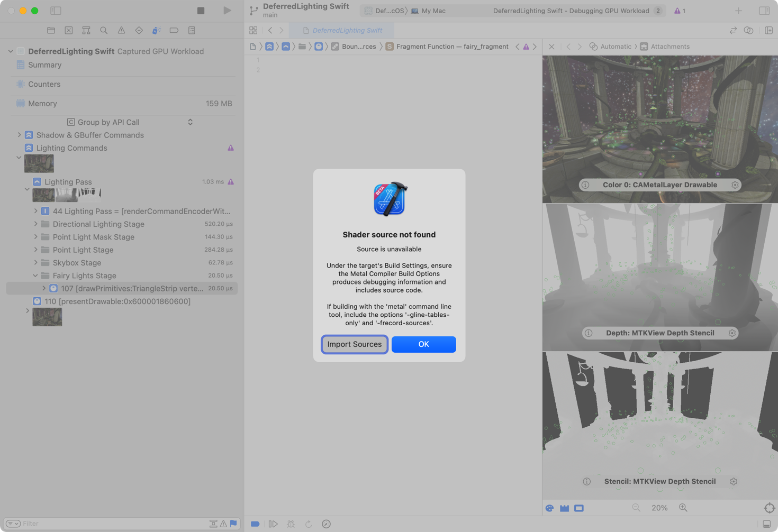Collapse the Fairy Lights Stage group
The height and width of the screenshot is (532, 778).
(35, 276)
